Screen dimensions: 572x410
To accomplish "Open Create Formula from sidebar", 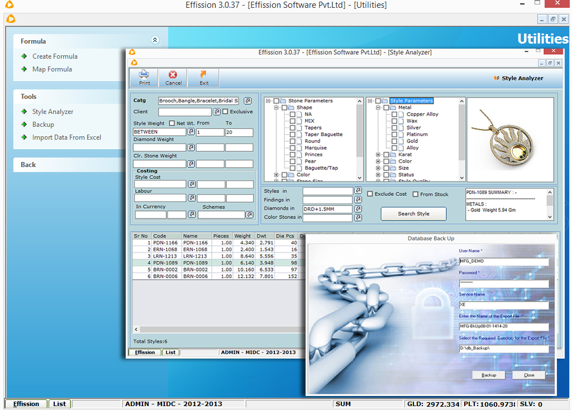I will point(55,56).
